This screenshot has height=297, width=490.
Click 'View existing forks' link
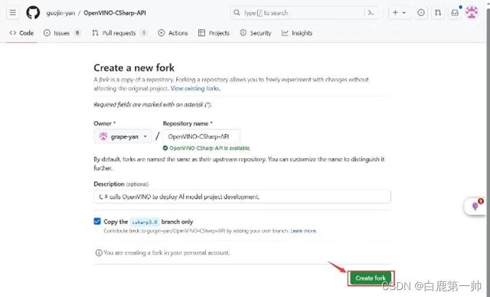(195, 88)
